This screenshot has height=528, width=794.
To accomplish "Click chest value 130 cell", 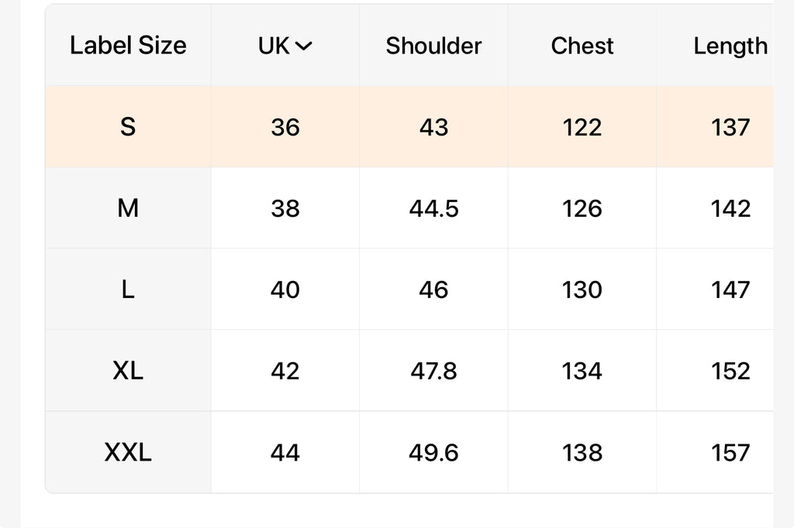I will [582, 290].
